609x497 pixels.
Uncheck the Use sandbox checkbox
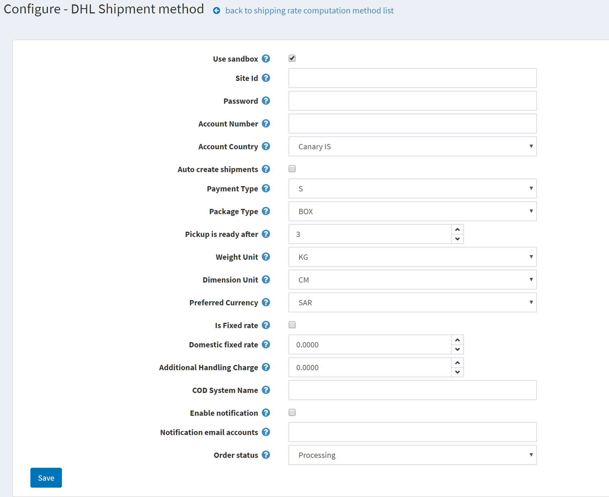[292, 58]
